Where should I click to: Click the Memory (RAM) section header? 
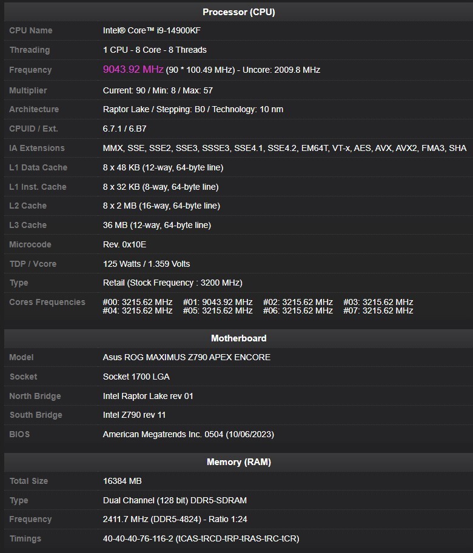click(x=238, y=462)
